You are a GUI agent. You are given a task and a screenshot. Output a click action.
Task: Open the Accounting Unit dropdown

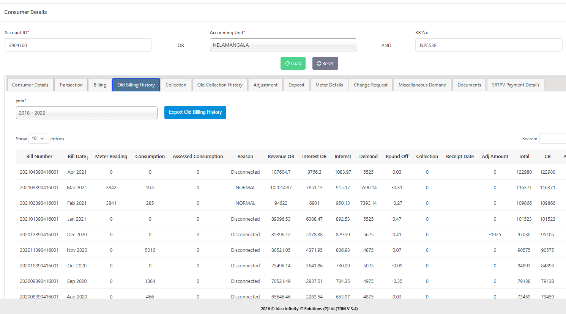click(283, 45)
